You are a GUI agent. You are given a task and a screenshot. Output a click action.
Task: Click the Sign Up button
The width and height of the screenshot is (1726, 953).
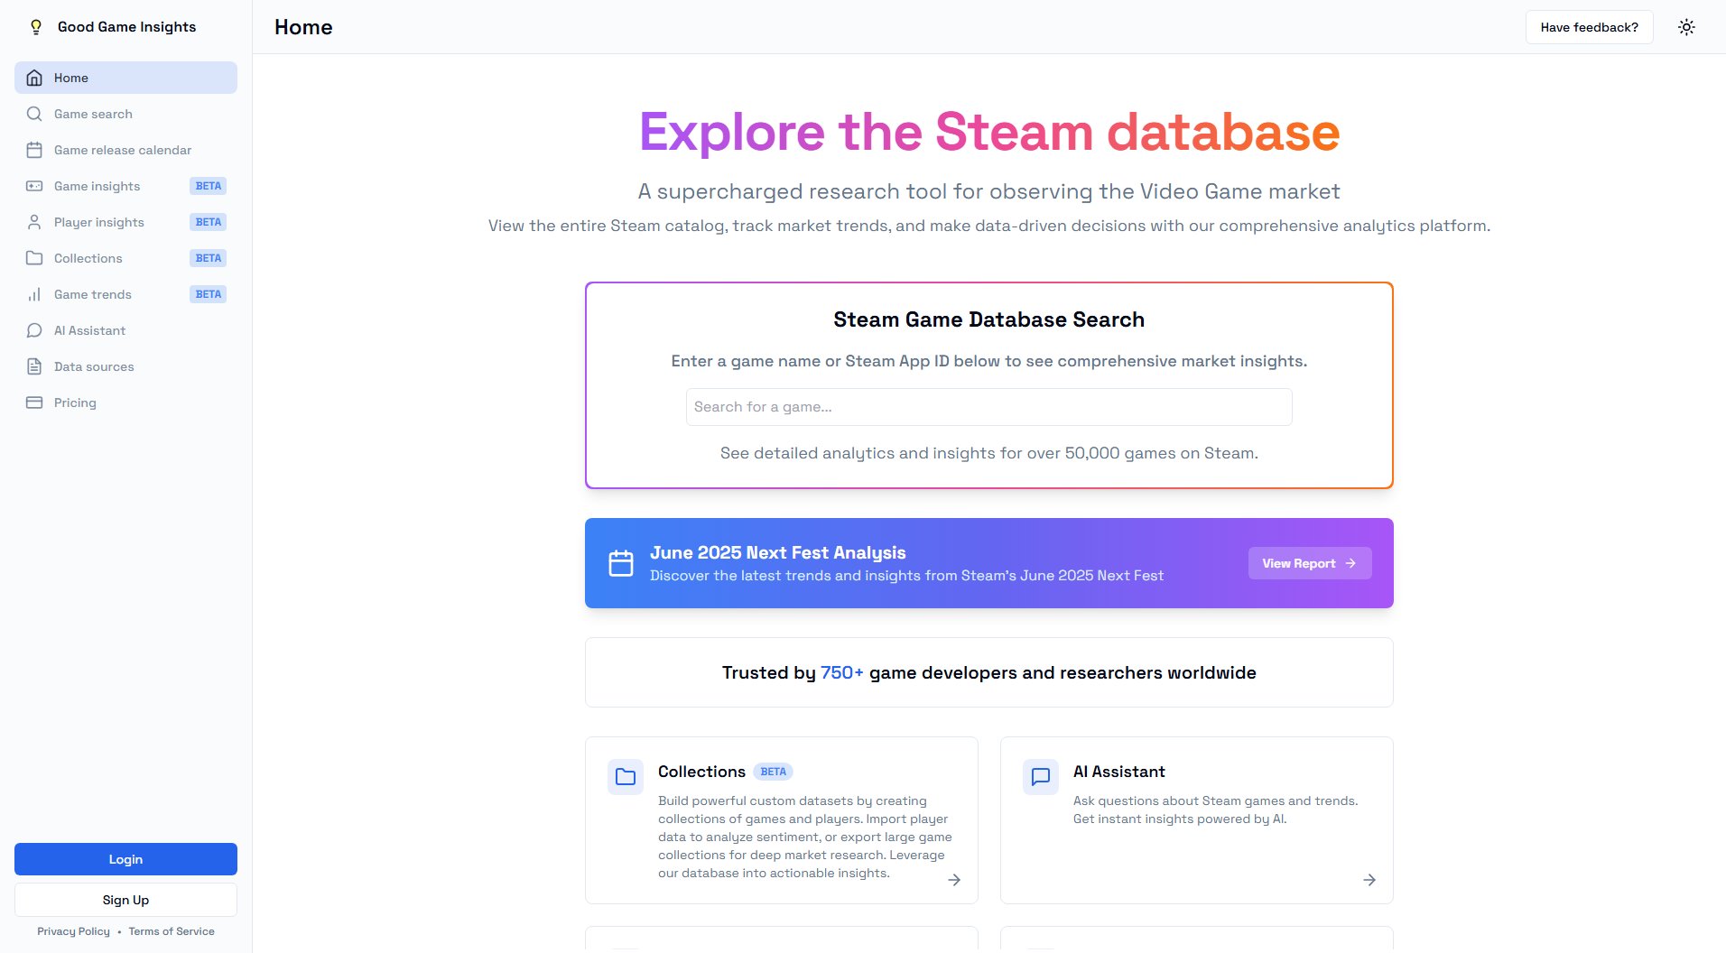click(x=125, y=900)
